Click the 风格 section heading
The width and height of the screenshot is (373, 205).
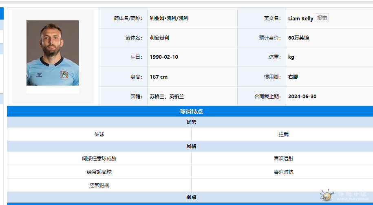tap(191, 146)
